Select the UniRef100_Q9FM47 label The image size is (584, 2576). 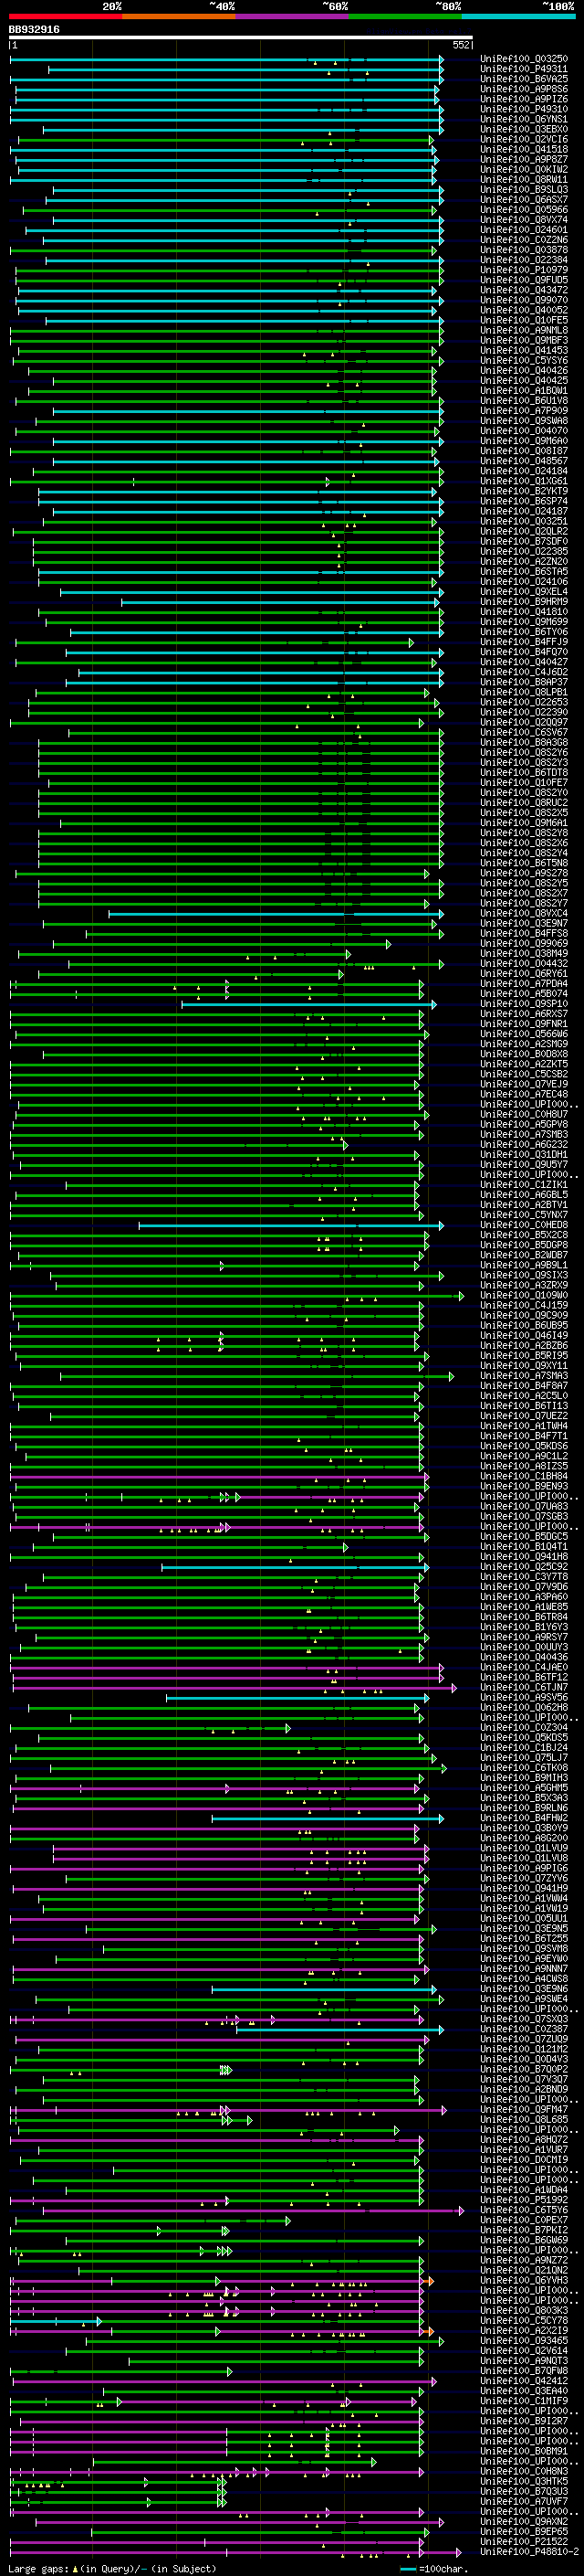pos(524,2109)
